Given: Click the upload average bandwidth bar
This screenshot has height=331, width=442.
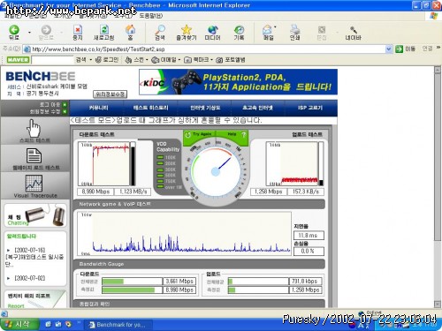Looking at the screenshot, I should (x=258, y=282).
